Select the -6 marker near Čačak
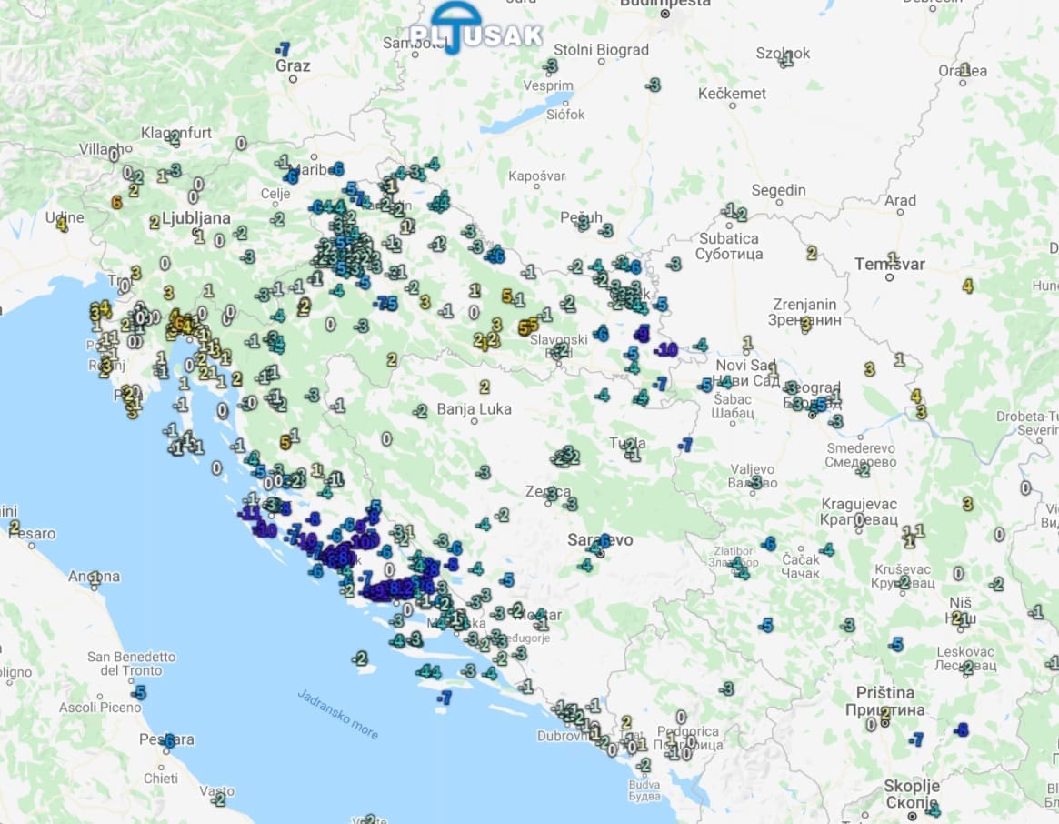The width and height of the screenshot is (1059, 824). (x=769, y=544)
